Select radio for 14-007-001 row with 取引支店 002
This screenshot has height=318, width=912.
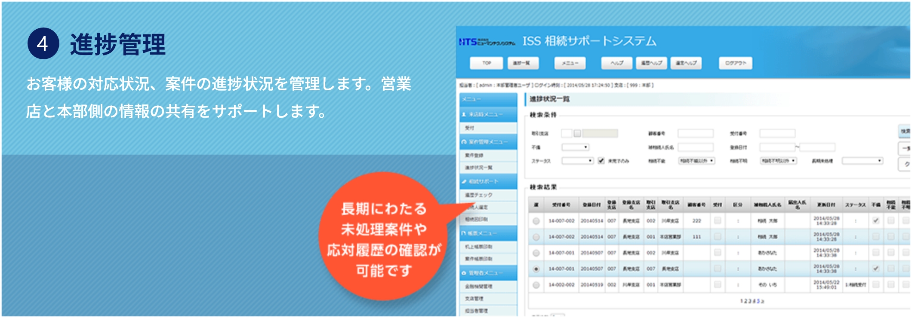coord(536,253)
